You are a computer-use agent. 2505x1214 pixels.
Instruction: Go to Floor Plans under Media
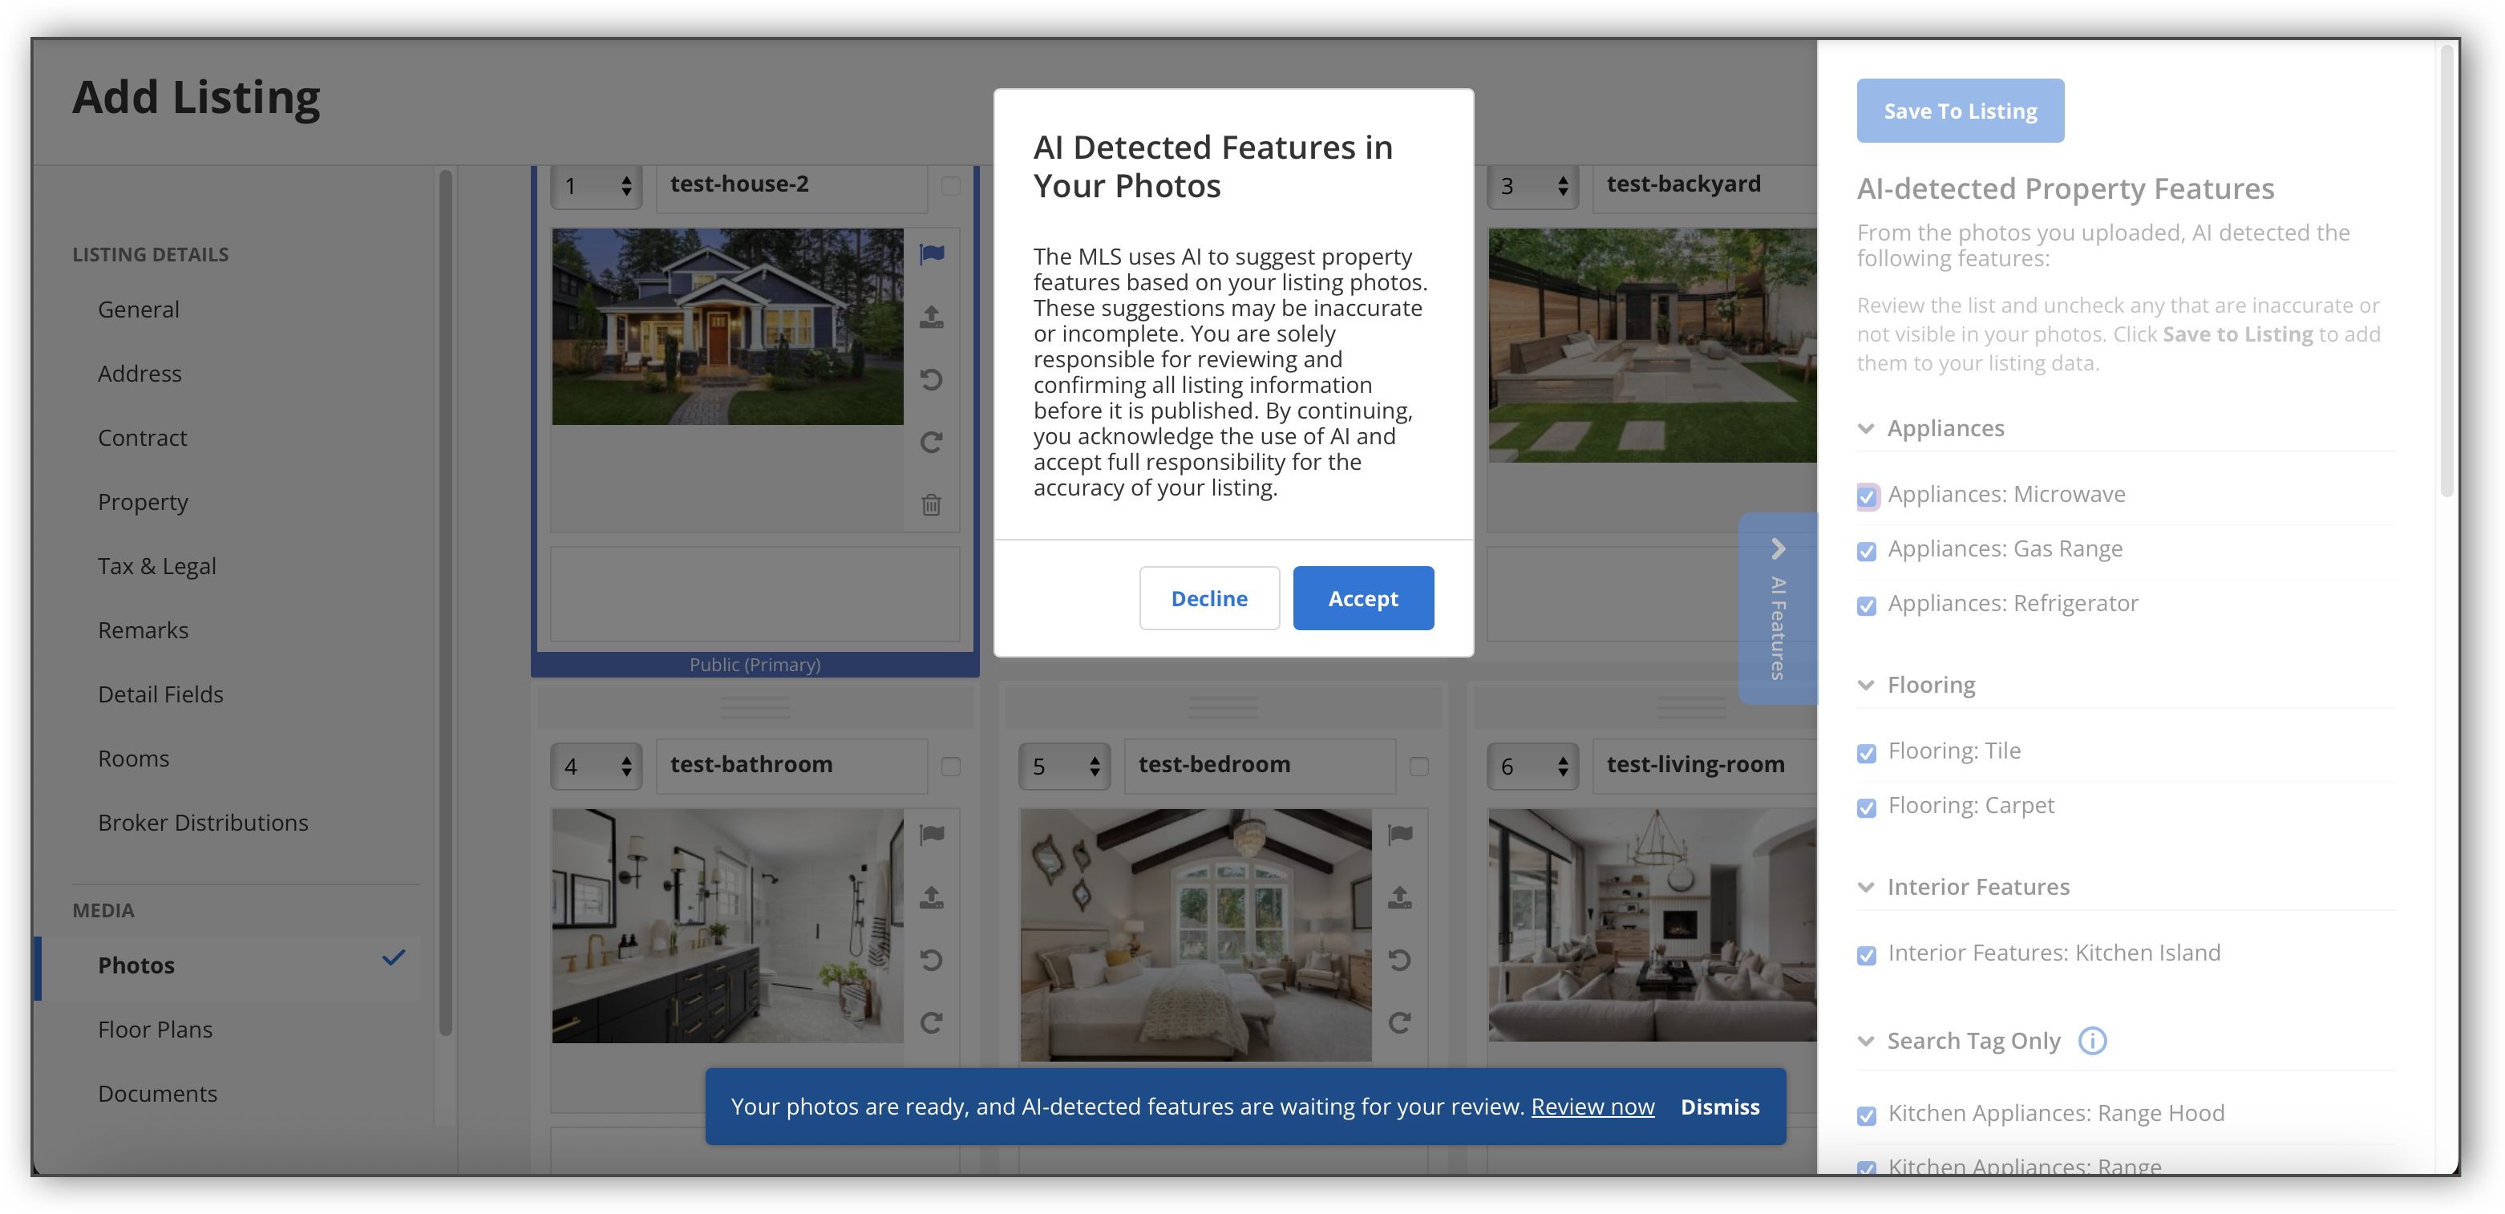tap(155, 1030)
